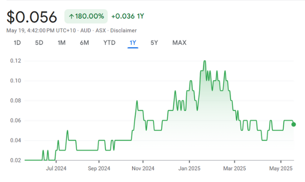Switch to the 1D time range
Image resolution: width=305 pixels, height=182 pixels.
(x=17, y=43)
